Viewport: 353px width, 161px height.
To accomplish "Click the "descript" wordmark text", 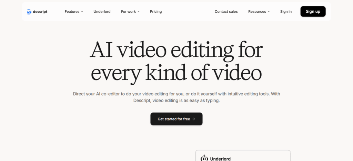I will (x=40, y=12).
